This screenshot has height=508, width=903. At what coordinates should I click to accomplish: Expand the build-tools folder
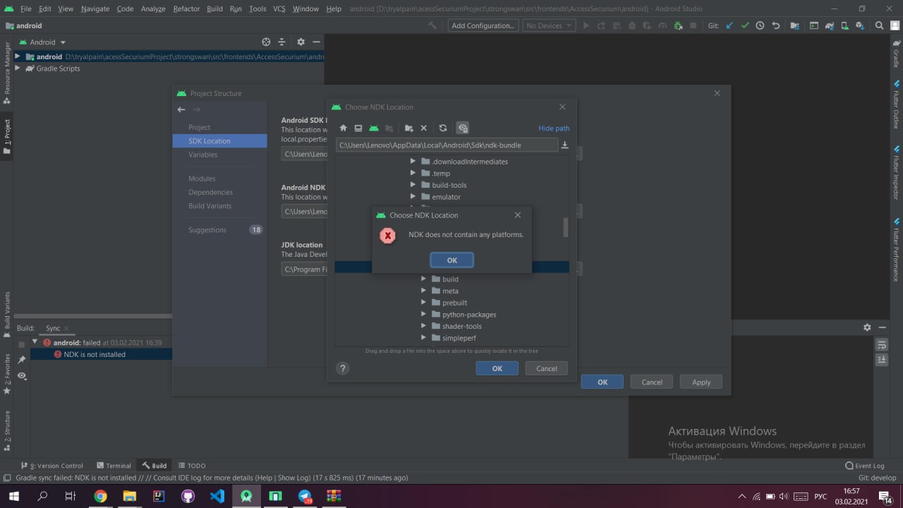click(x=414, y=186)
